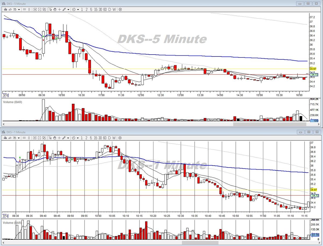Screen dimensions: 323x246
Task: Expand drawing tools dropdown in 1 Minute toolbar
Action: (68, 138)
